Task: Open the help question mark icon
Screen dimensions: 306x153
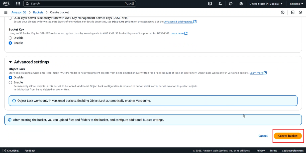Action: point(231,4)
